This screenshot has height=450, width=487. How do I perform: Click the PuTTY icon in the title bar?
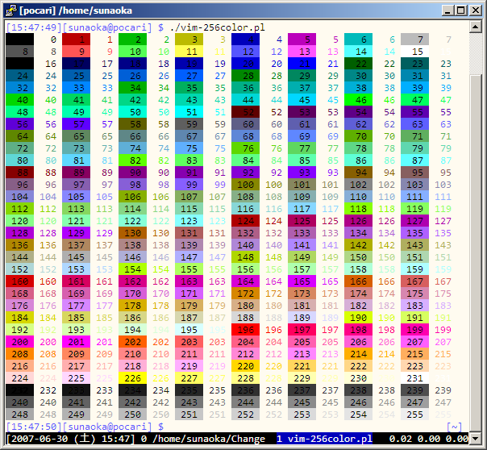(x=10, y=10)
